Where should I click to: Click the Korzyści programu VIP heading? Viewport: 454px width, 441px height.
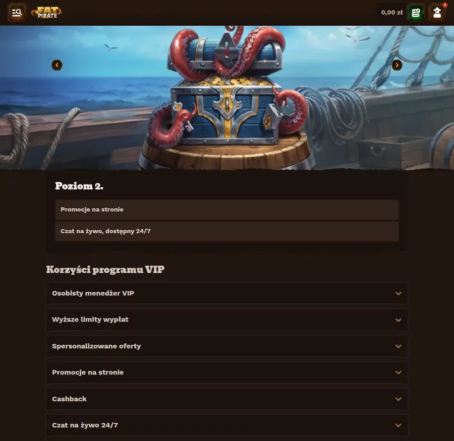click(x=105, y=270)
